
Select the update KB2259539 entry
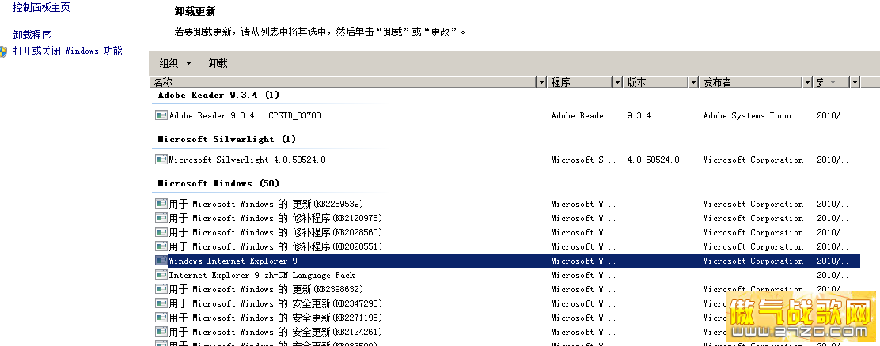(506, 204)
